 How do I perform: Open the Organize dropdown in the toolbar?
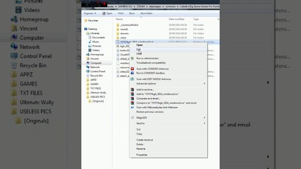90,13
